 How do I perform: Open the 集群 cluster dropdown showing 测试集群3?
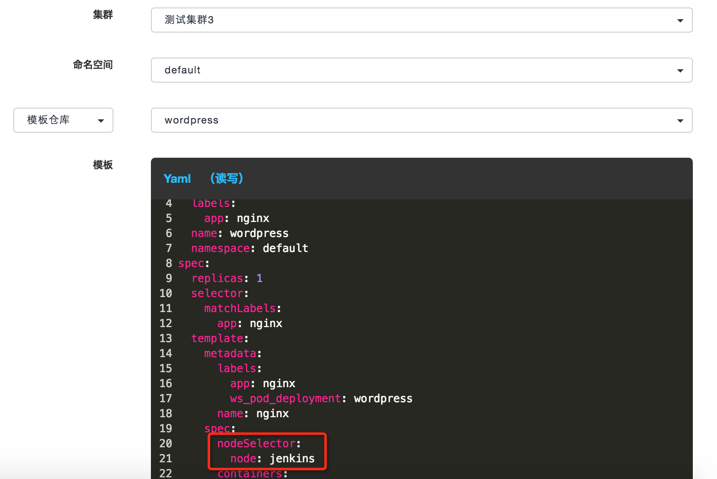pos(421,20)
